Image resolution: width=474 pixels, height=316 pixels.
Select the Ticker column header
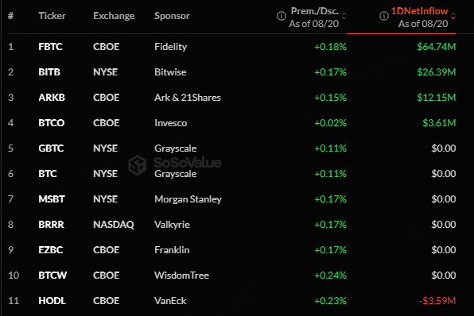coord(52,16)
